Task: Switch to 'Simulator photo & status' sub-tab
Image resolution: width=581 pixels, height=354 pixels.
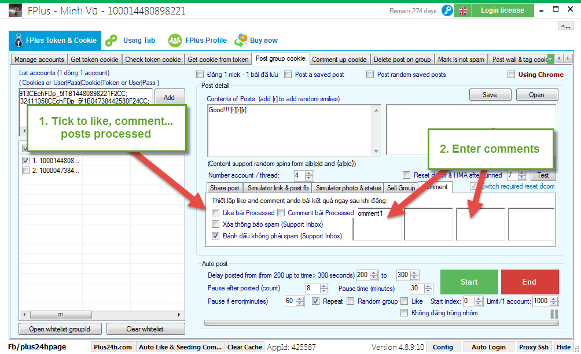Action: (348, 188)
